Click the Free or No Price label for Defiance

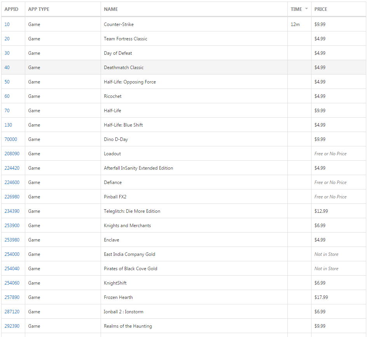[x=330, y=182]
